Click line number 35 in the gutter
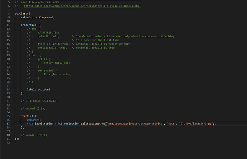The image size is (247, 159). 8,116
